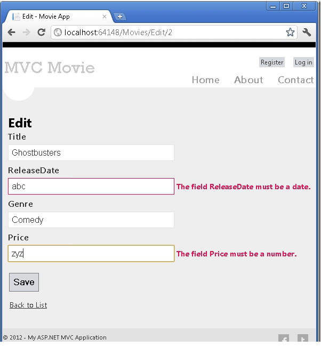Click the Log in link
The width and height of the screenshot is (321, 355).
[303, 62]
